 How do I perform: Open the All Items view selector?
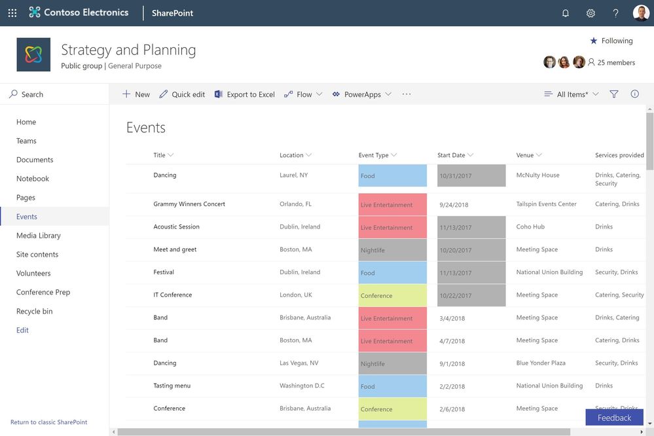click(572, 94)
